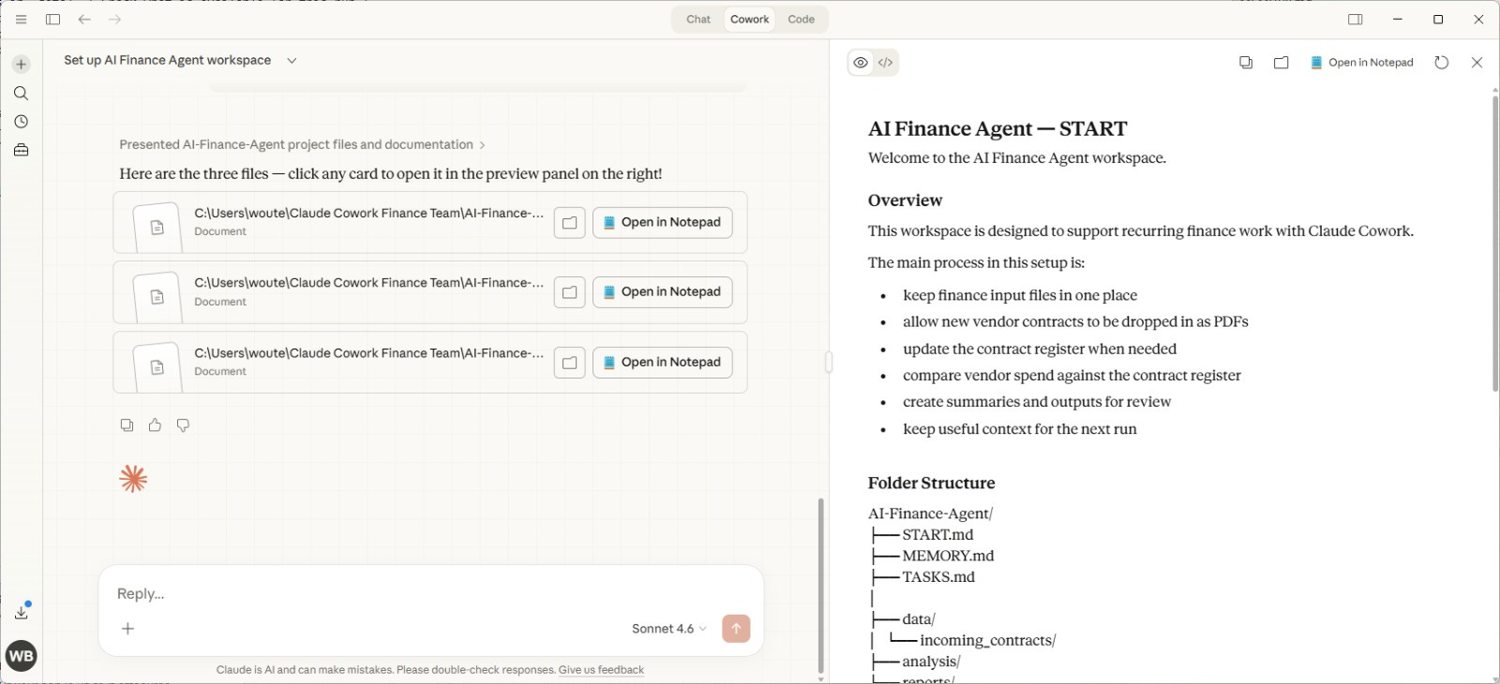This screenshot has width=1500, height=684.
Task: Switch preview to rendered eye view
Action: click(861, 63)
